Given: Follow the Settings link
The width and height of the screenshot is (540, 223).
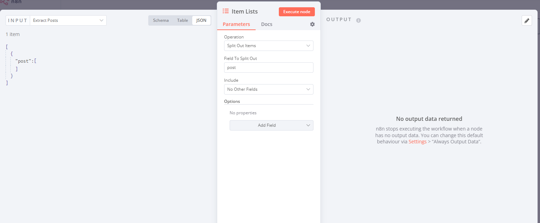Looking at the screenshot, I should click(417, 142).
